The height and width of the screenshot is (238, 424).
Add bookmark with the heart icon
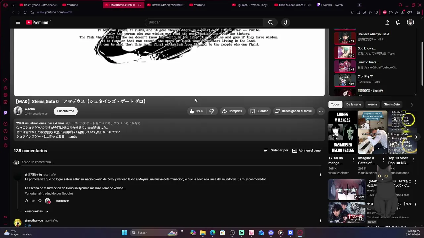(x=376, y=12)
